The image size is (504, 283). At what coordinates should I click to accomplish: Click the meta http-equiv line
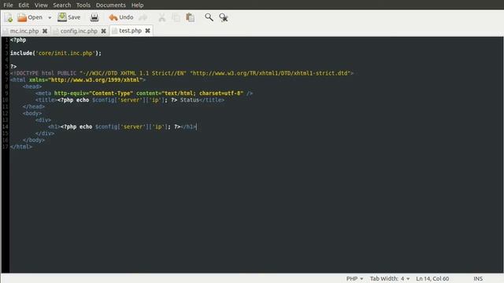(x=144, y=94)
